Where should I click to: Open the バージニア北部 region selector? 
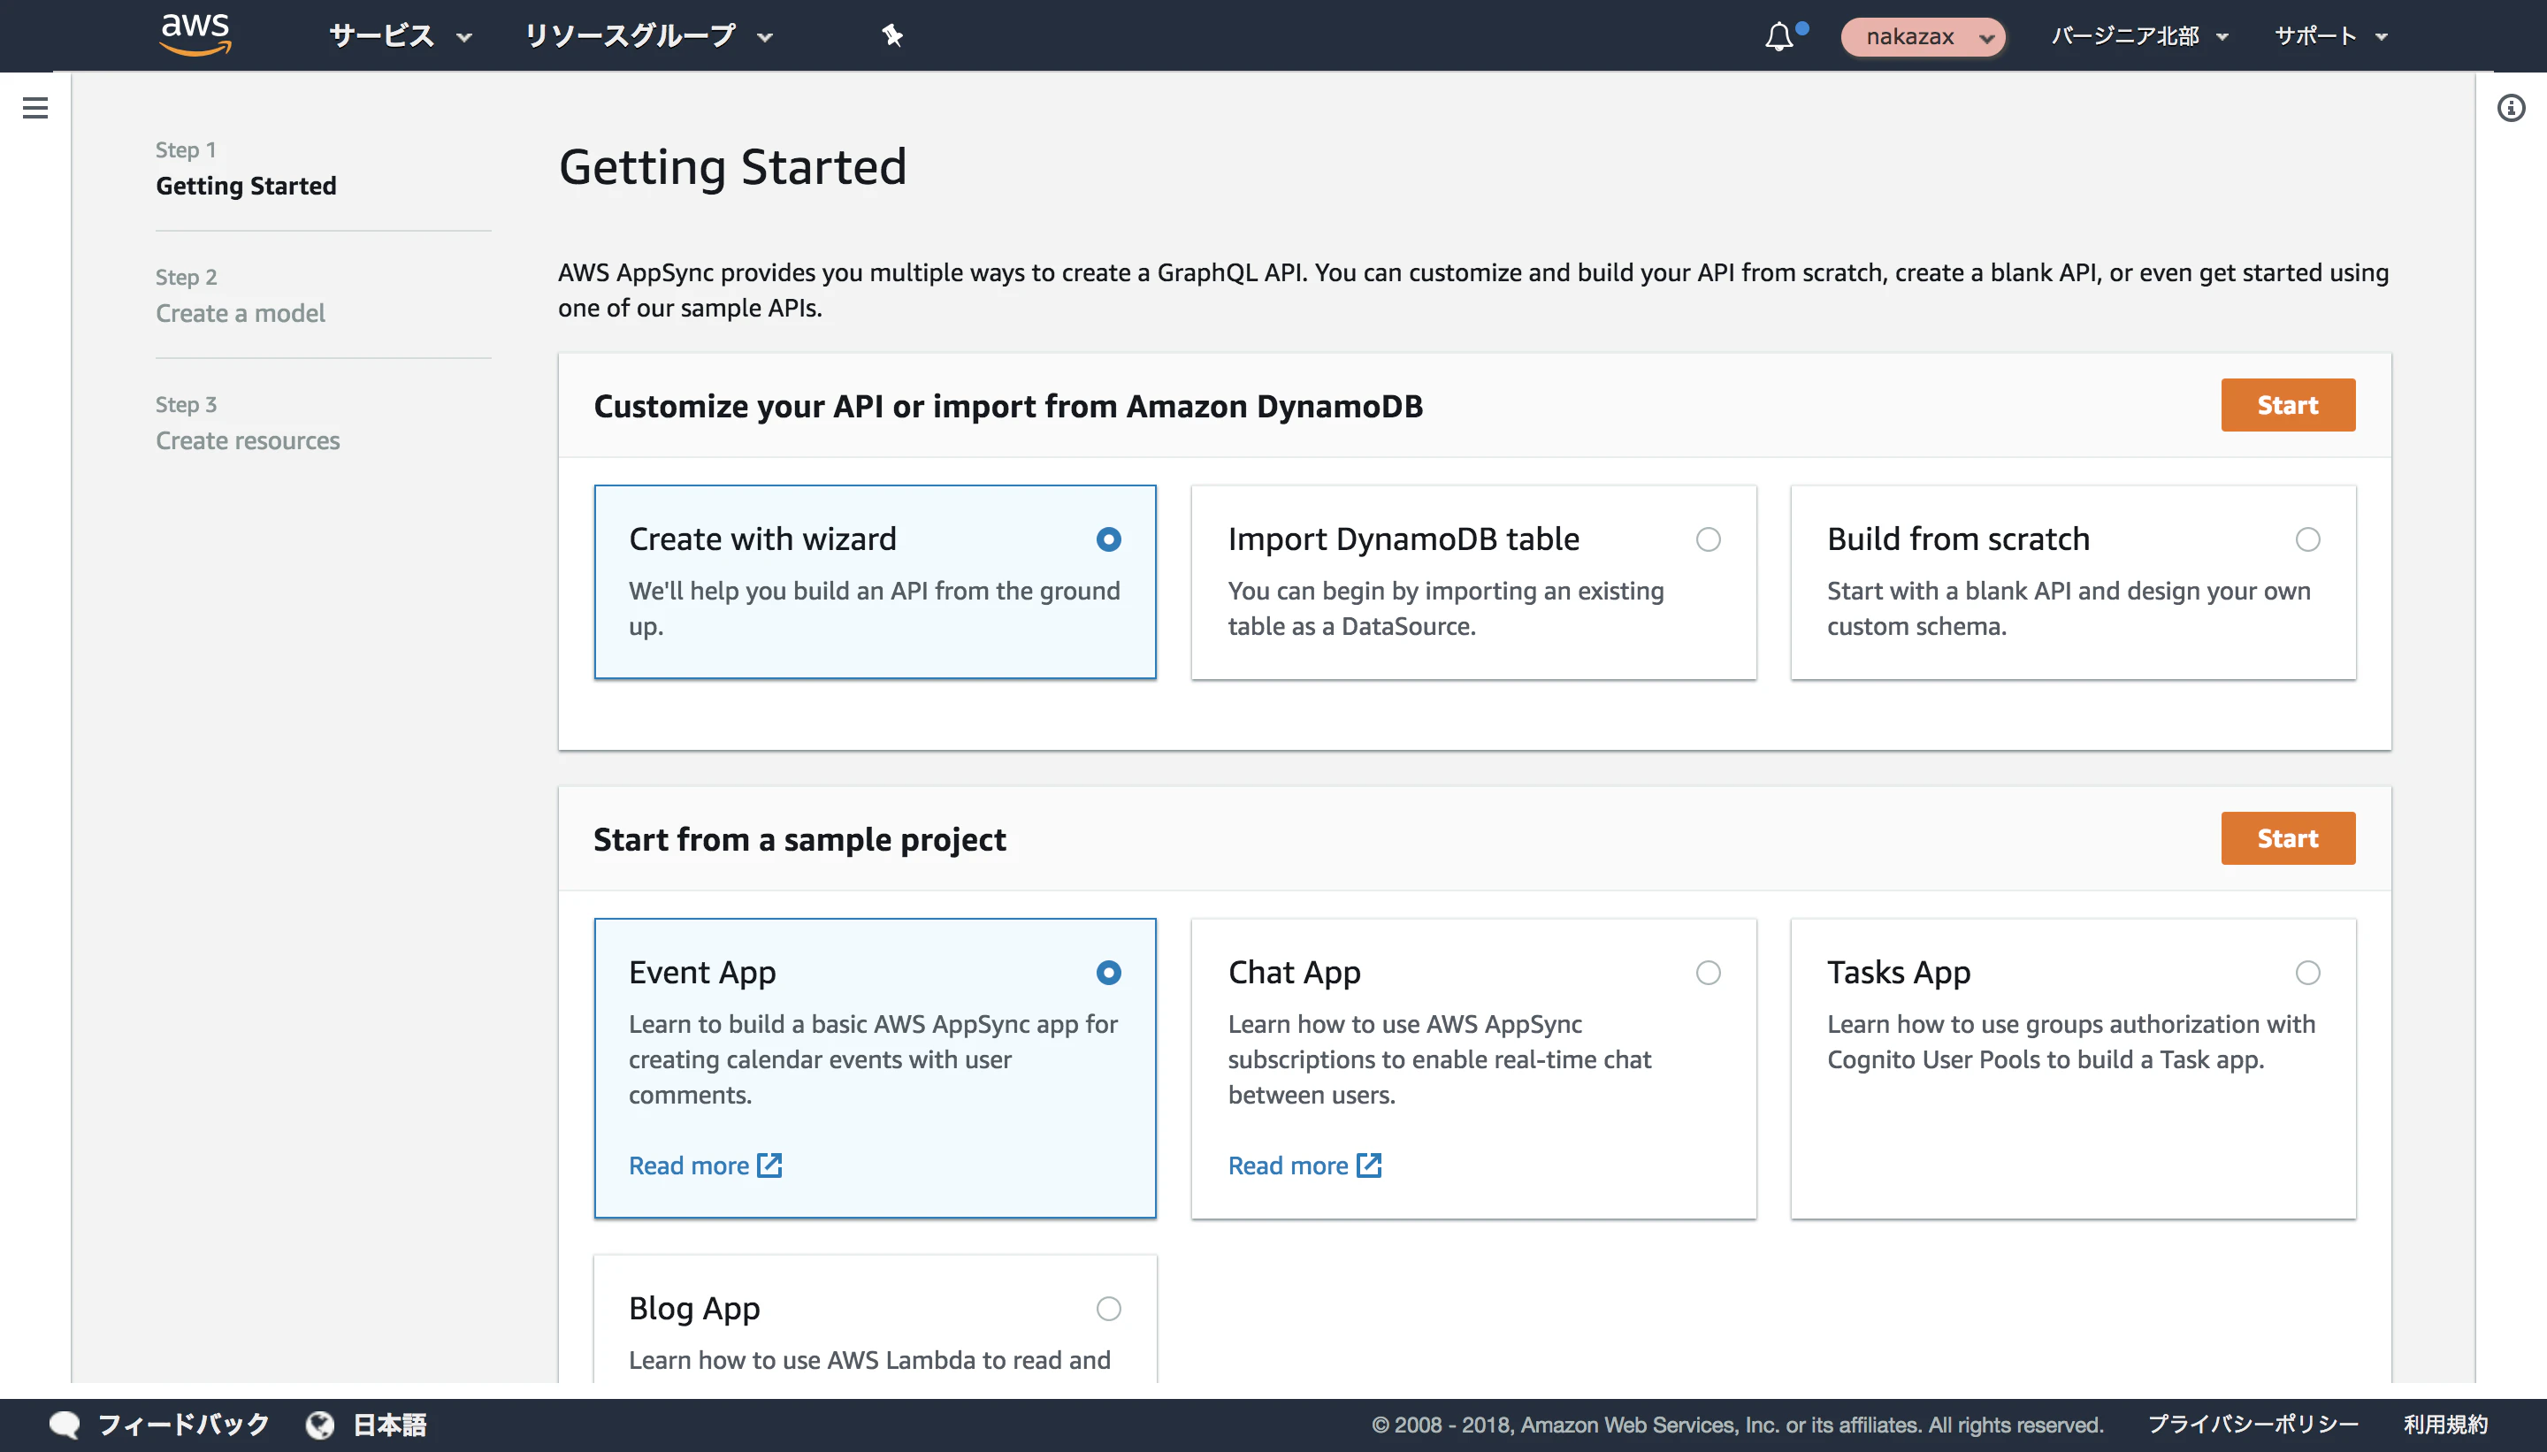(2139, 37)
